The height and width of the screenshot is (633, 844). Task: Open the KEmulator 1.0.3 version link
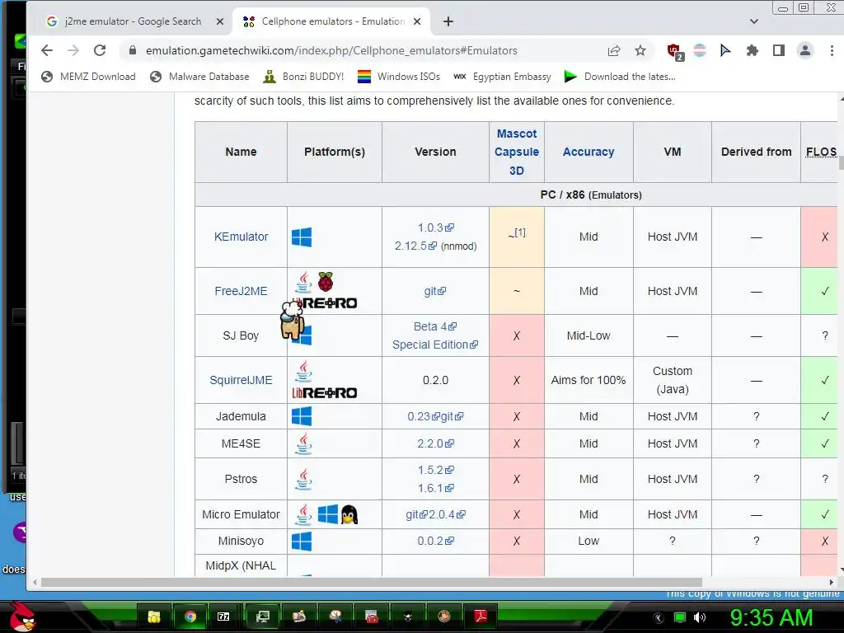(x=435, y=227)
